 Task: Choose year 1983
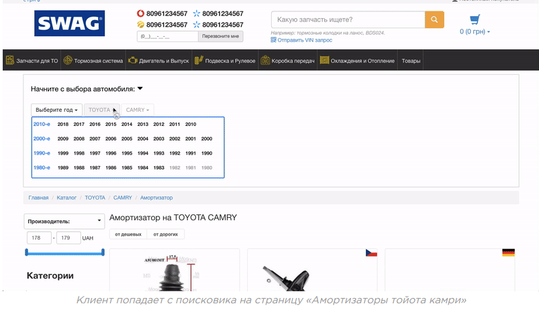tap(158, 167)
